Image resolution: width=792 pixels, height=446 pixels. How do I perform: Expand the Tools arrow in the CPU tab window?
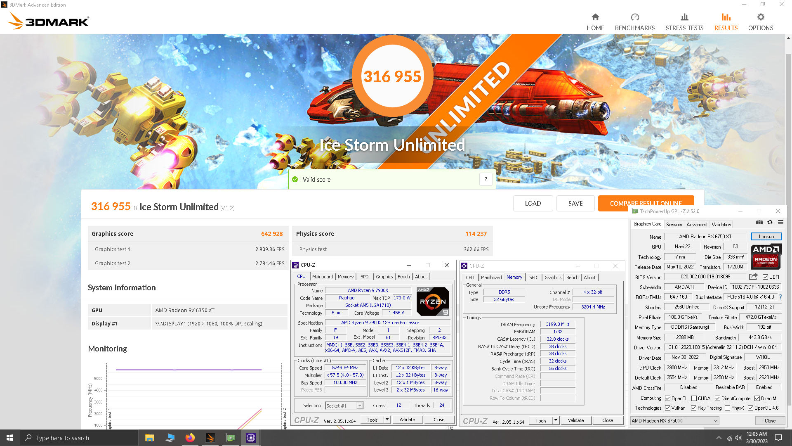coord(387,420)
